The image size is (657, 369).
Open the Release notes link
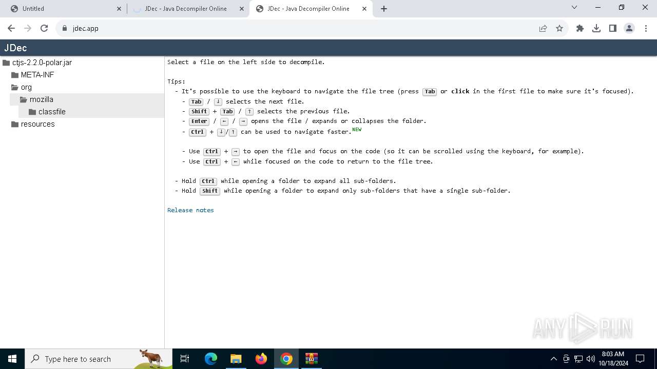tap(190, 210)
